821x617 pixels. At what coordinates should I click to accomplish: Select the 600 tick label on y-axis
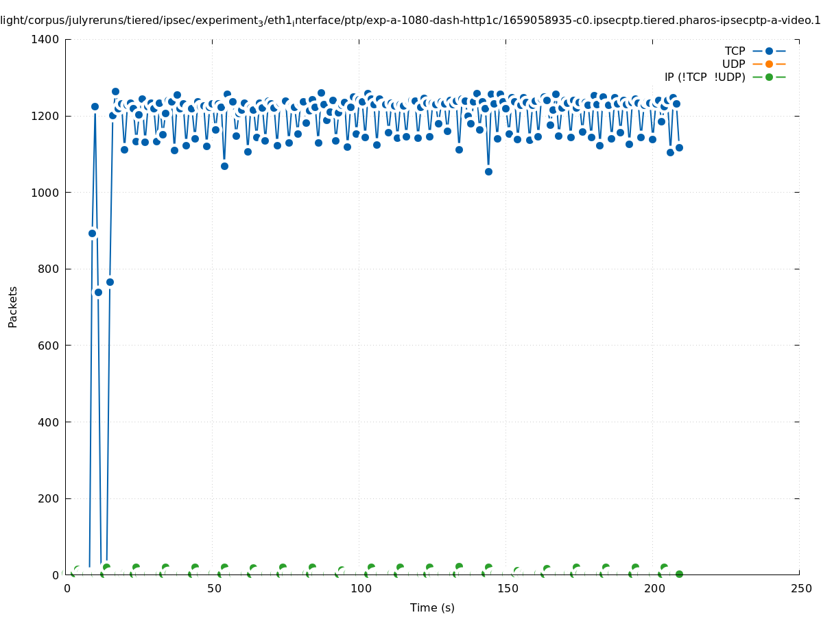pos(48,346)
